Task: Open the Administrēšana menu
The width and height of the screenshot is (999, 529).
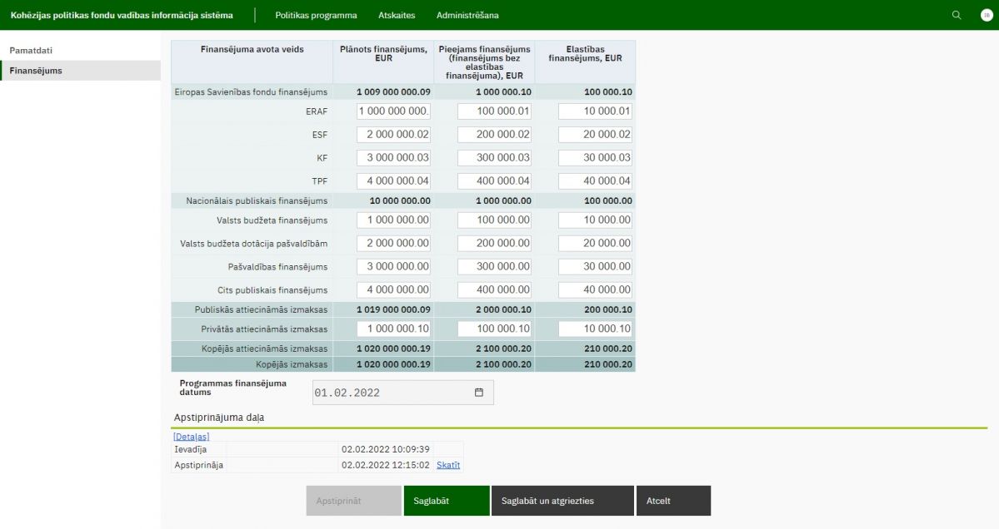Action: coord(467,15)
